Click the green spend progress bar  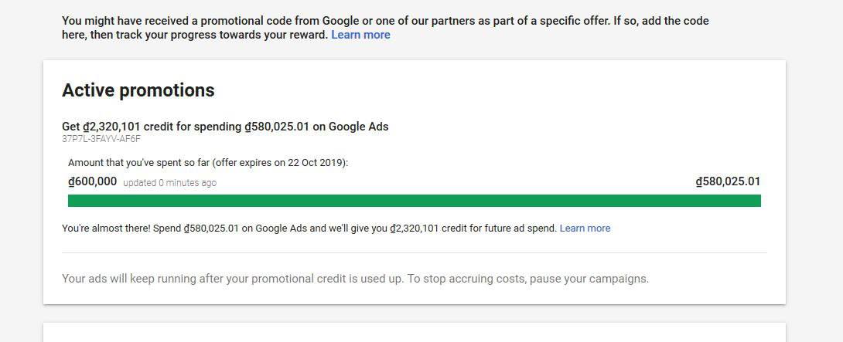coord(414,201)
